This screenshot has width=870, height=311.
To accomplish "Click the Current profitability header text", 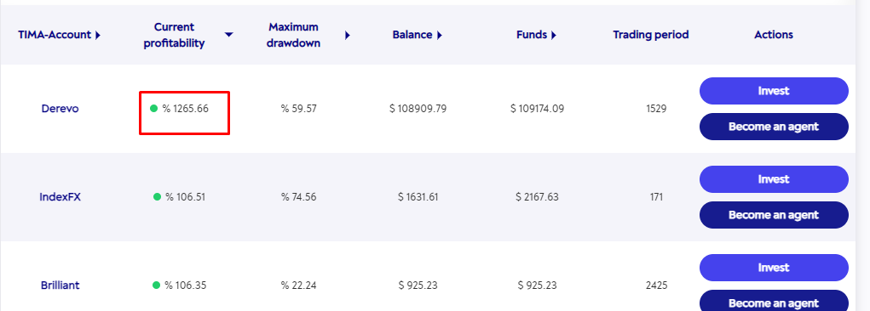I will [174, 35].
